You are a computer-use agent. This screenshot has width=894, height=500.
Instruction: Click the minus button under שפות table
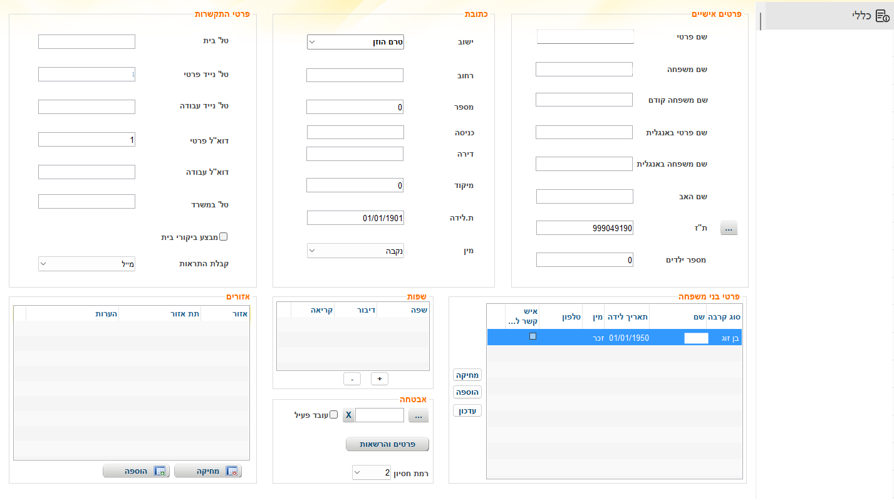tap(352, 378)
